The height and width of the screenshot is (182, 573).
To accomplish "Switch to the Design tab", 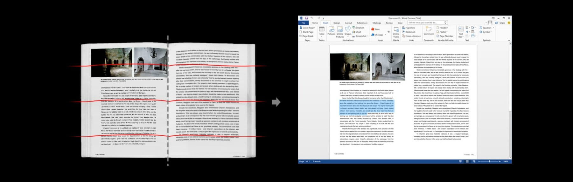I will 337,23.
